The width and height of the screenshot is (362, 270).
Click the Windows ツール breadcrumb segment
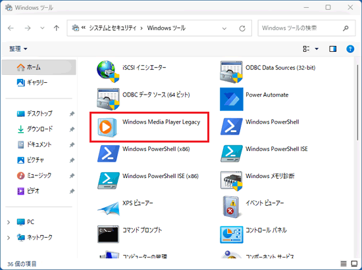click(x=167, y=28)
